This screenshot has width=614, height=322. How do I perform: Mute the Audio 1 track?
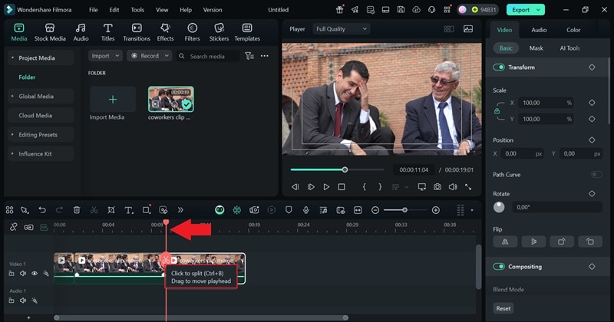pos(23,301)
